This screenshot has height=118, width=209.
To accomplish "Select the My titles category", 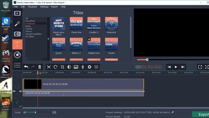I will 30,36.
